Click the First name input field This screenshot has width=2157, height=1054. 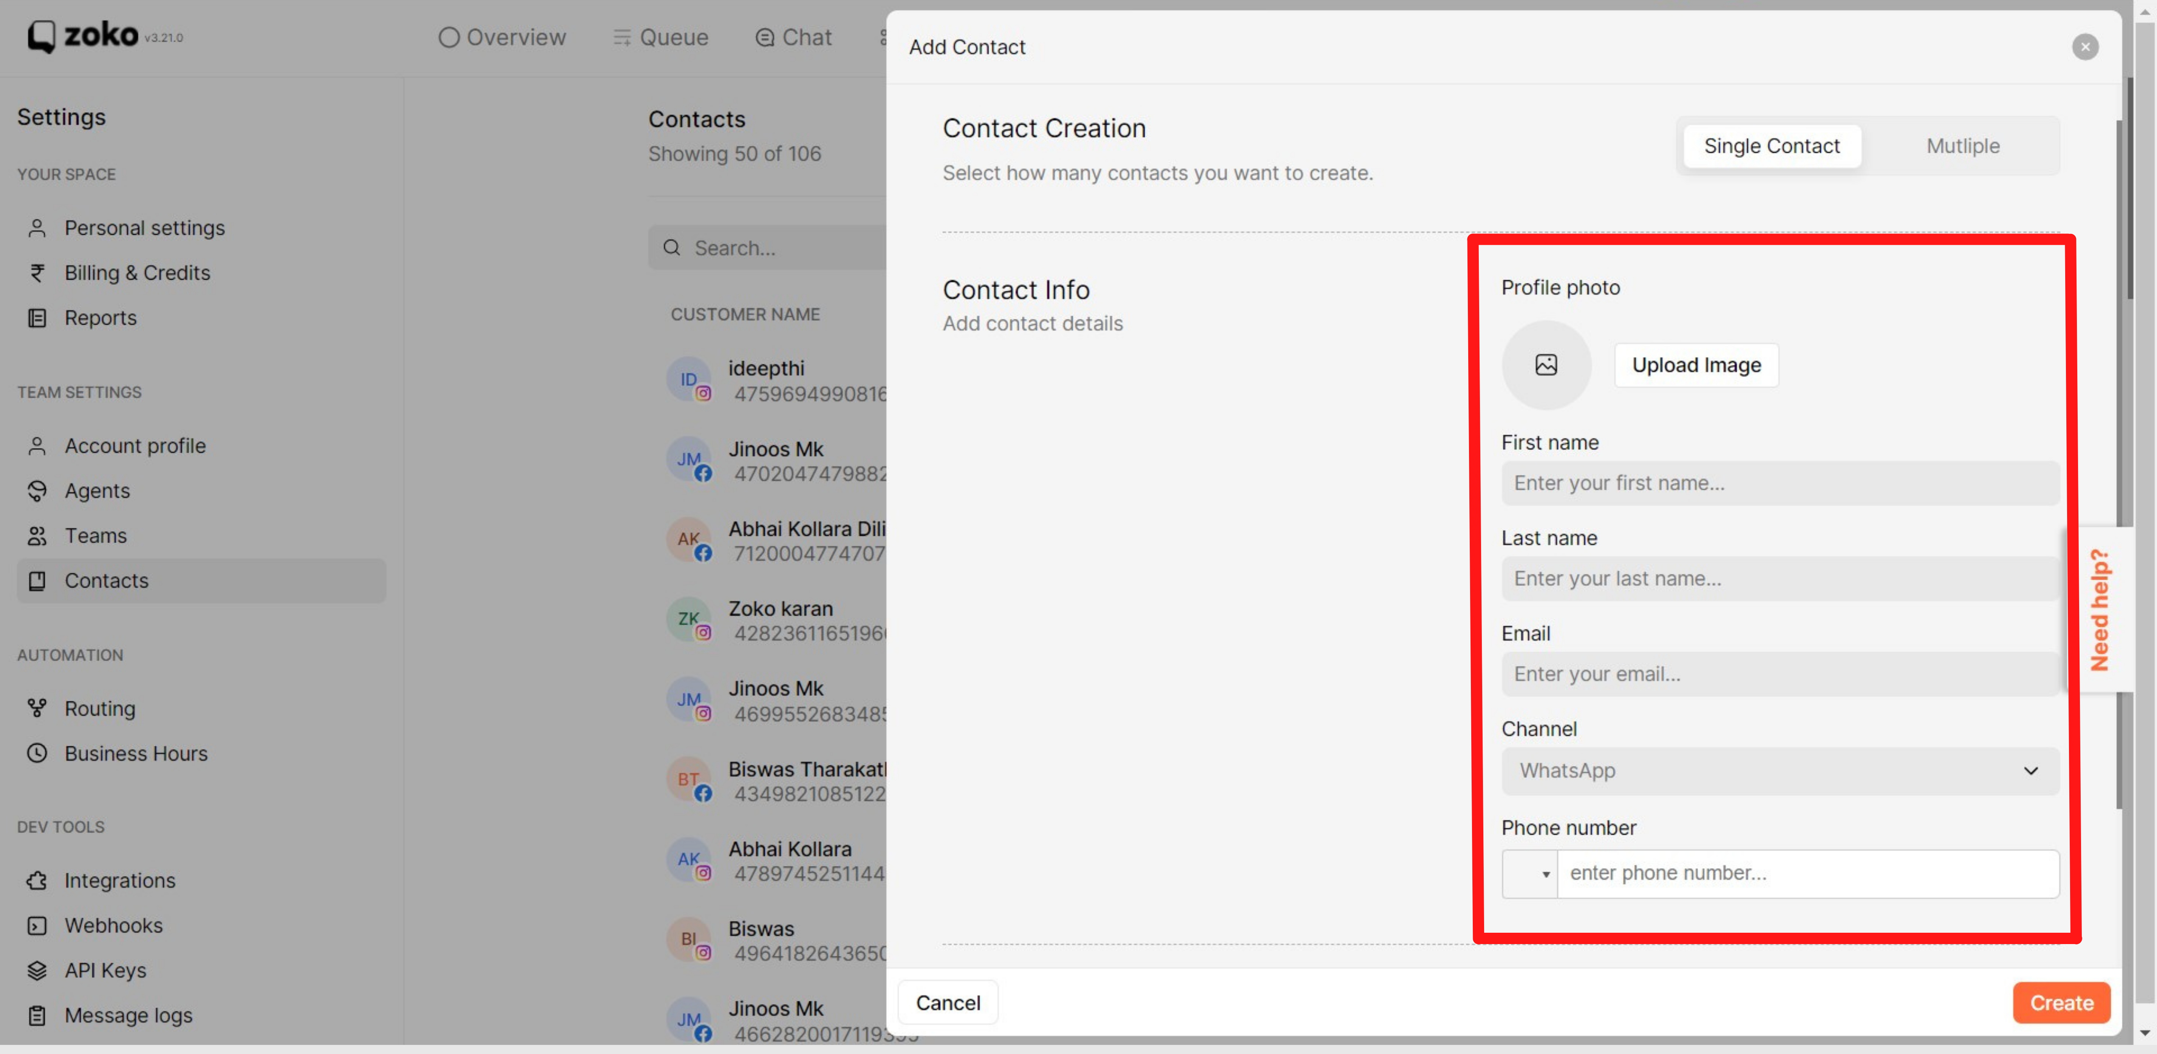[x=1780, y=483]
